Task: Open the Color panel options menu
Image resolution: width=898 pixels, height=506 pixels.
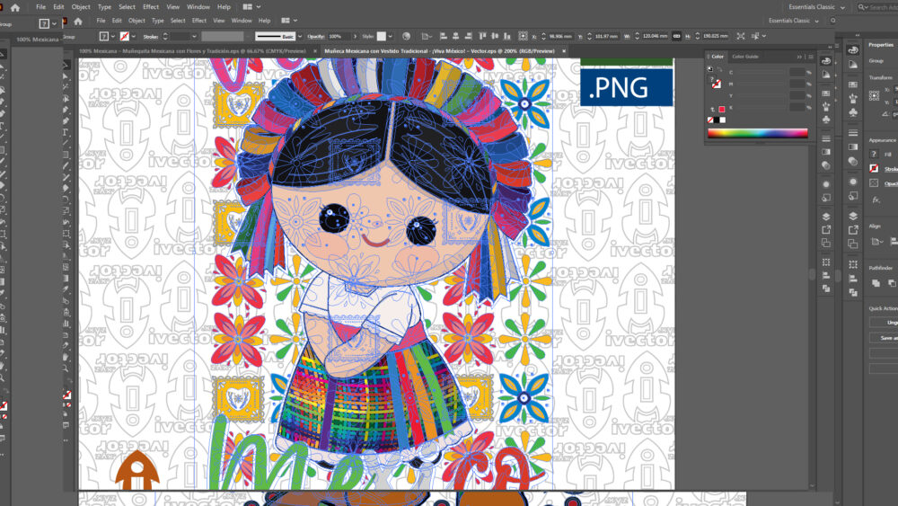Action: coord(810,57)
